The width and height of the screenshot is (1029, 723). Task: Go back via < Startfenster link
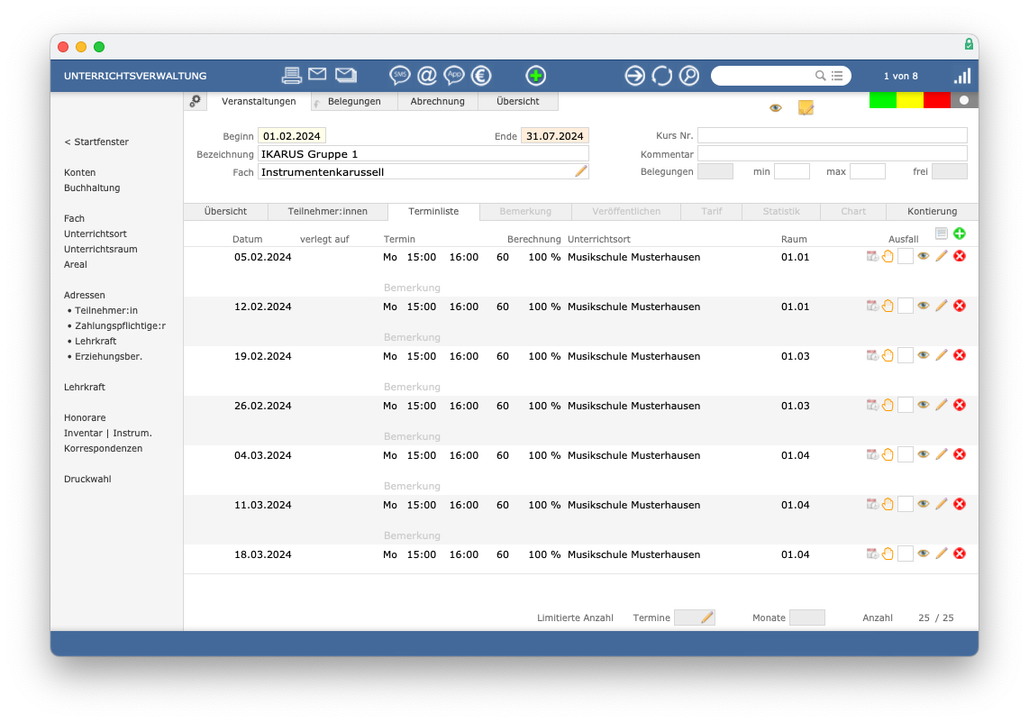click(96, 142)
